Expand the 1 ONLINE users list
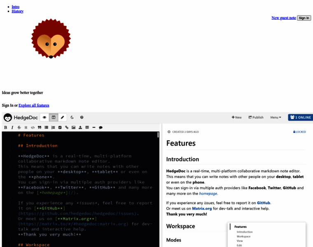Screen dimensions: 313x247 300,117
